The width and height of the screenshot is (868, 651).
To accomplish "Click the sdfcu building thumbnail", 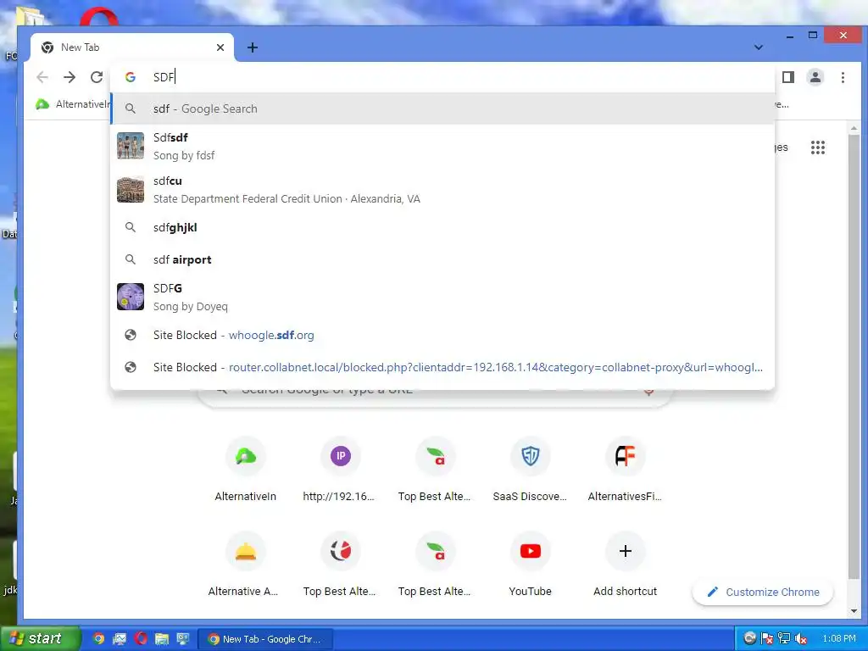I will (131, 189).
